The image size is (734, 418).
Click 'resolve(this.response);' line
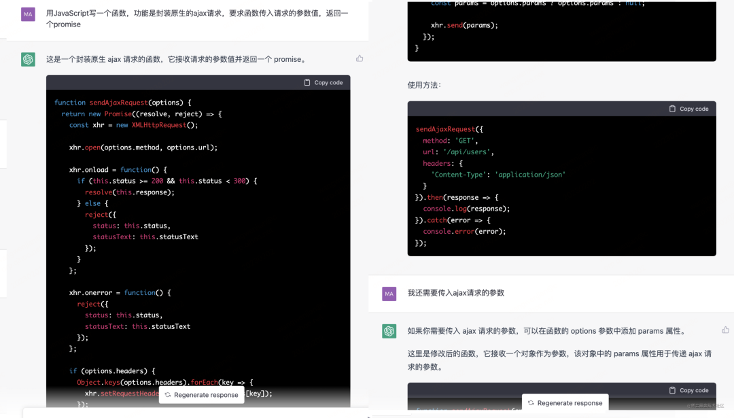[x=130, y=192]
